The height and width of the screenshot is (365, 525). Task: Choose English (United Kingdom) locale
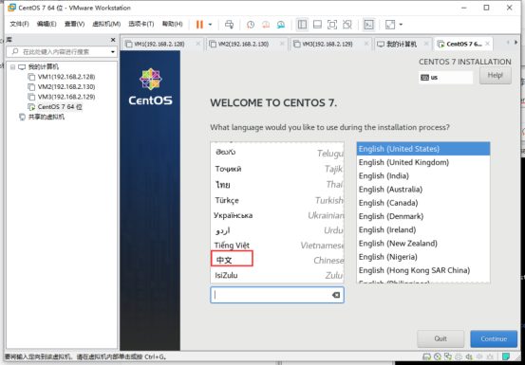423,162
